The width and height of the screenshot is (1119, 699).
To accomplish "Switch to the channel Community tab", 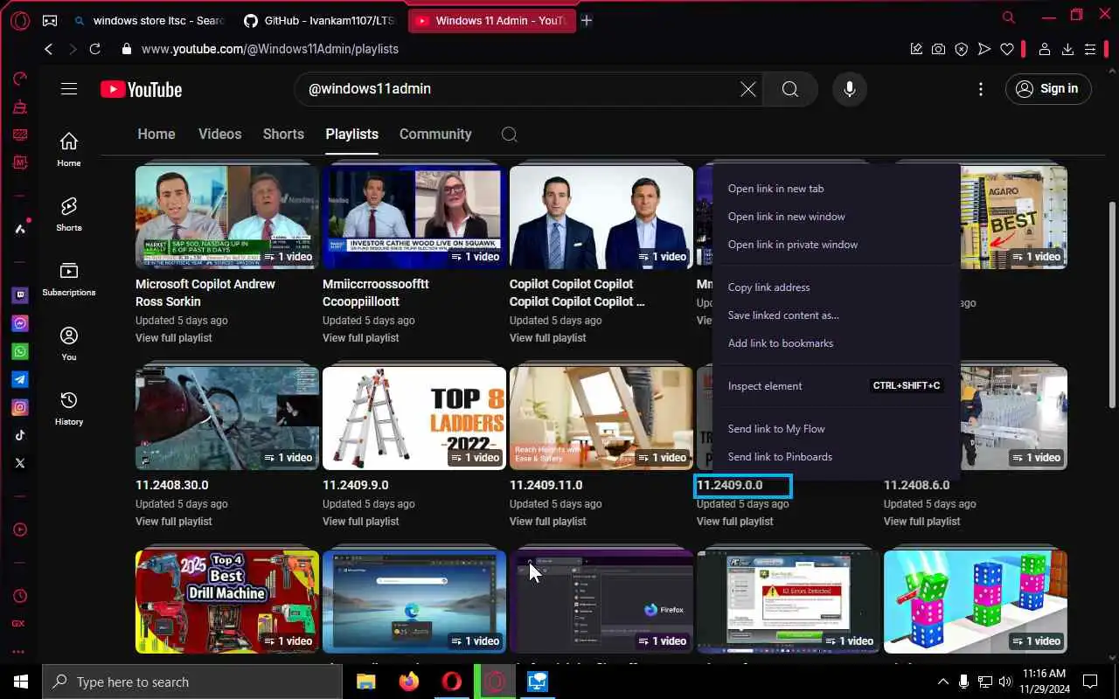I will [435, 134].
